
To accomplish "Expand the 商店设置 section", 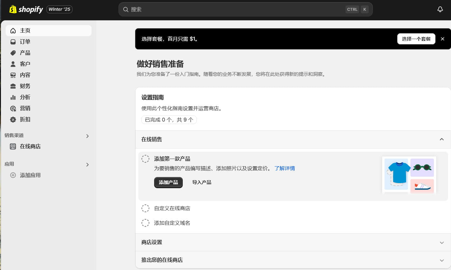I will [441, 242].
